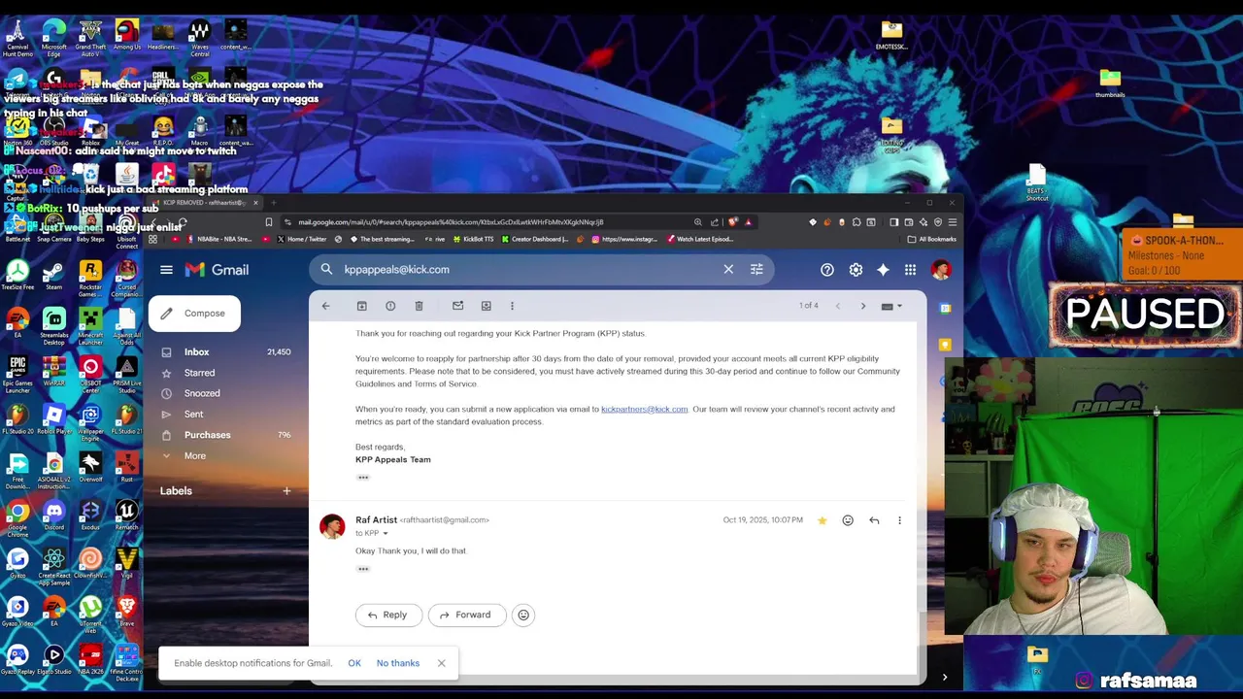The width and height of the screenshot is (1243, 699).
Task: Reply arrow icon on Raf Artist message
Action: (x=874, y=521)
